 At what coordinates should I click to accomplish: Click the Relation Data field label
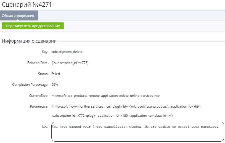click(37, 63)
